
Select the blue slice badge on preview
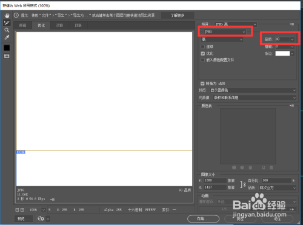(x=21, y=152)
